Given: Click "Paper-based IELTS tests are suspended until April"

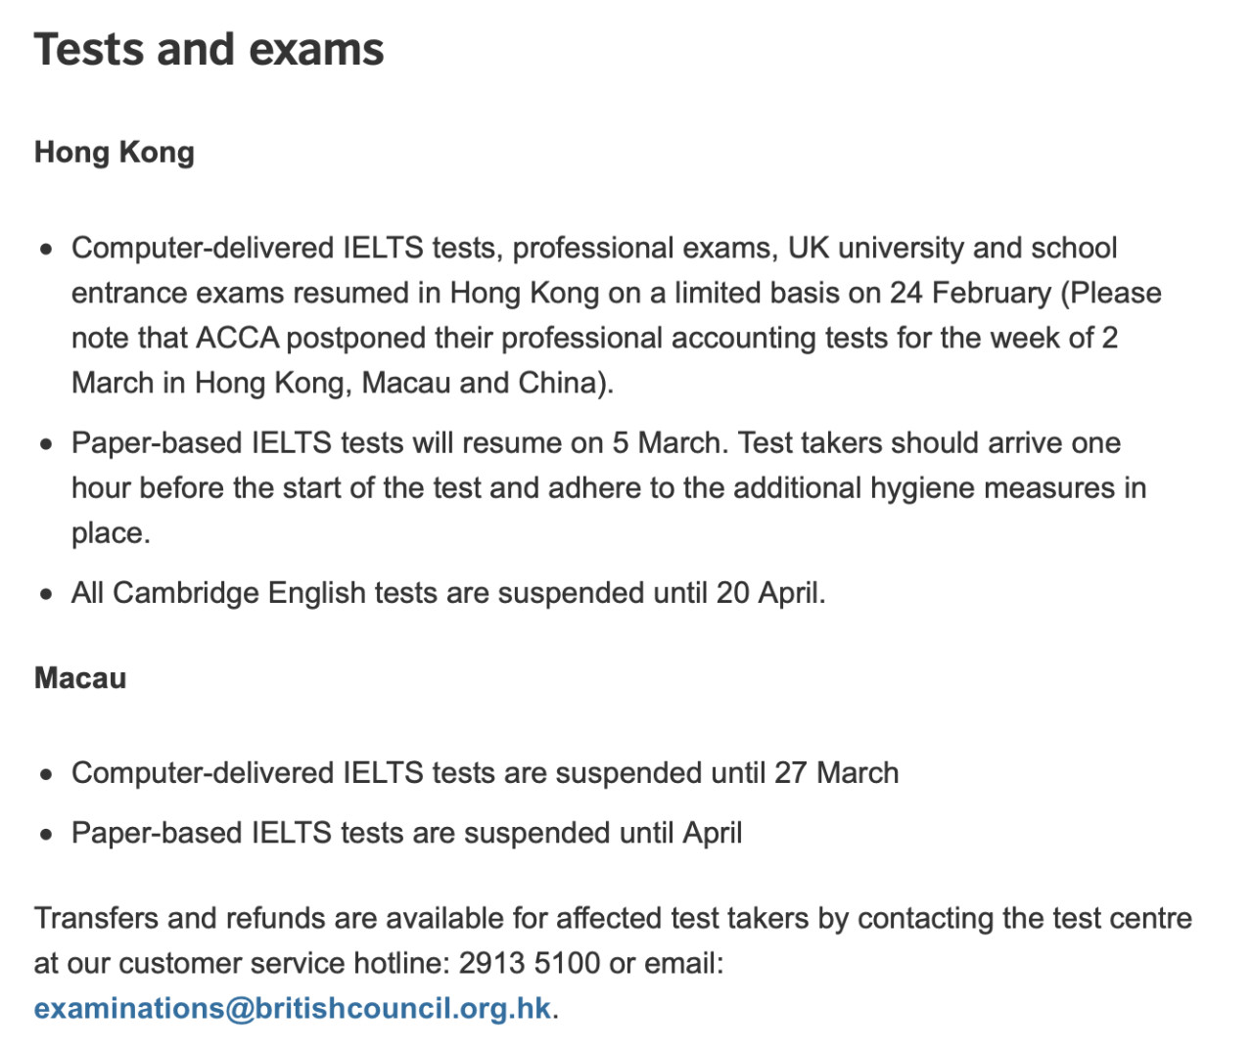Looking at the screenshot, I should (406, 833).
